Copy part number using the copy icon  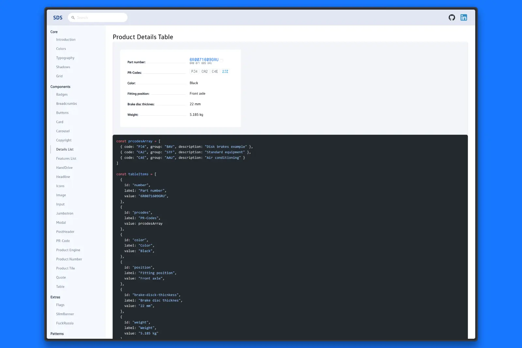point(221,60)
